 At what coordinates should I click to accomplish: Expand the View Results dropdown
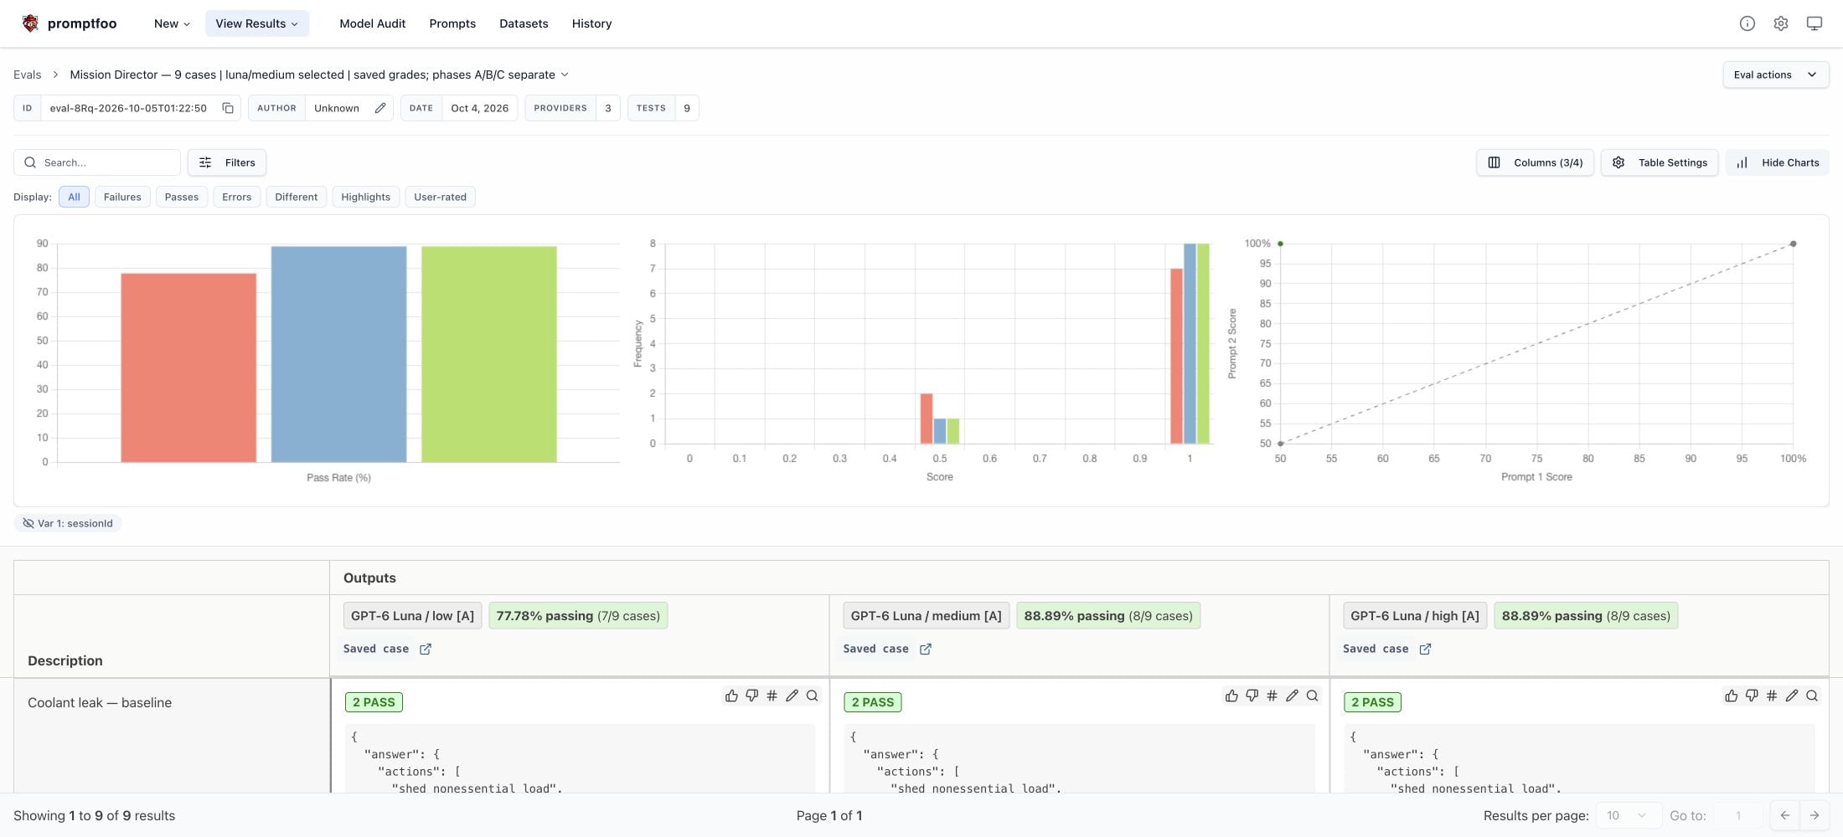[257, 23]
